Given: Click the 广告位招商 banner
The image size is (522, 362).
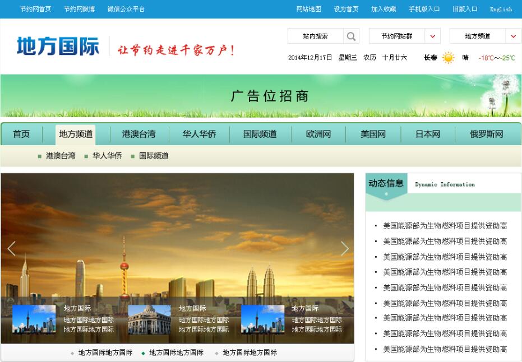Looking at the screenshot, I should 261,96.
